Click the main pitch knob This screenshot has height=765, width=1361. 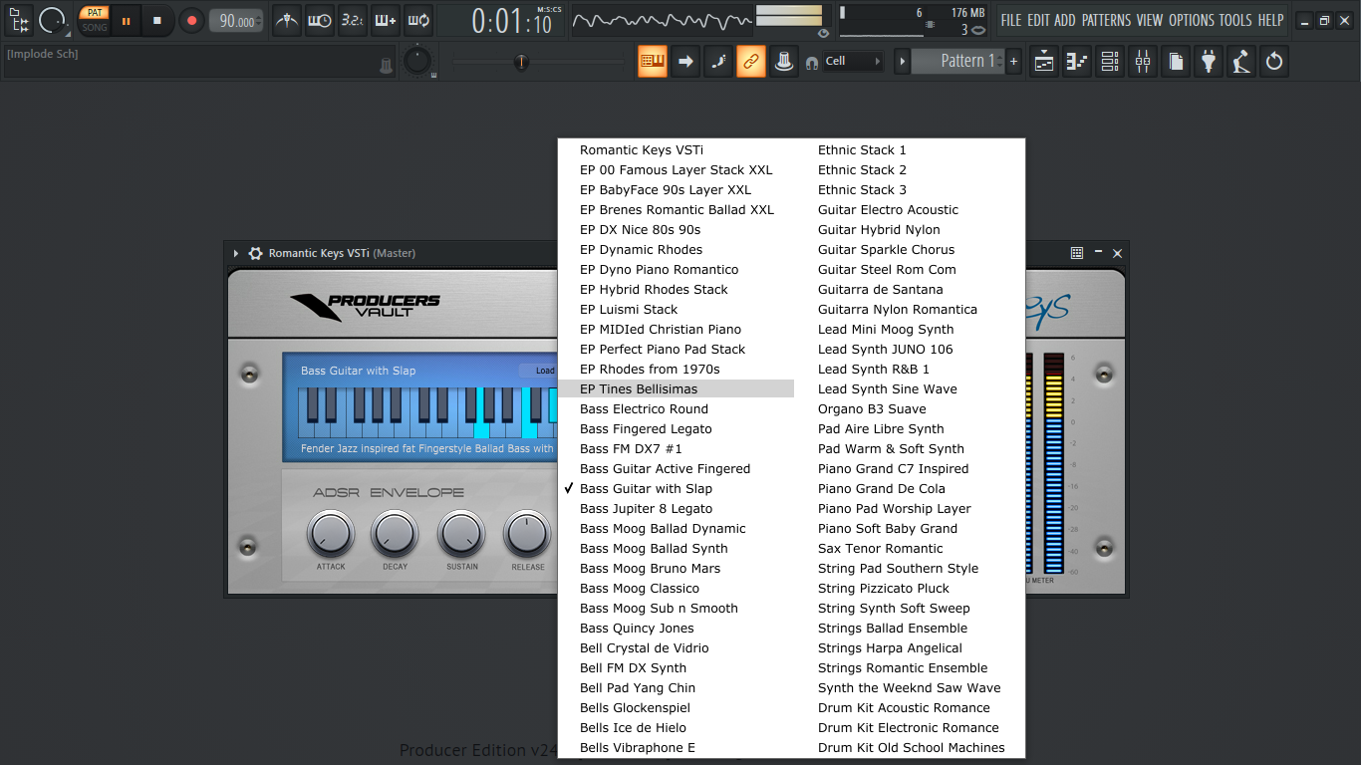[x=417, y=62]
